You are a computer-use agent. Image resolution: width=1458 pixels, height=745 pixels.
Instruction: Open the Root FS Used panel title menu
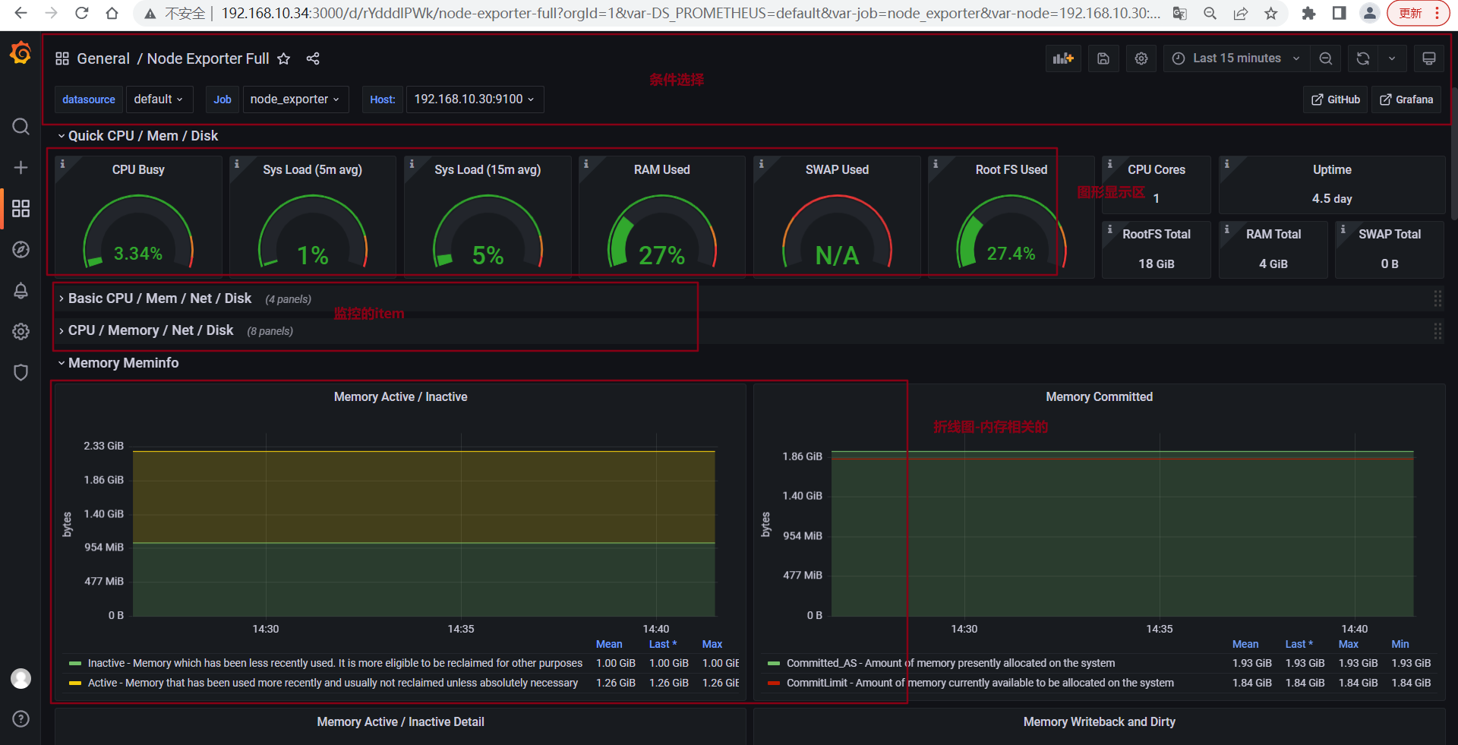tap(1011, 170)
